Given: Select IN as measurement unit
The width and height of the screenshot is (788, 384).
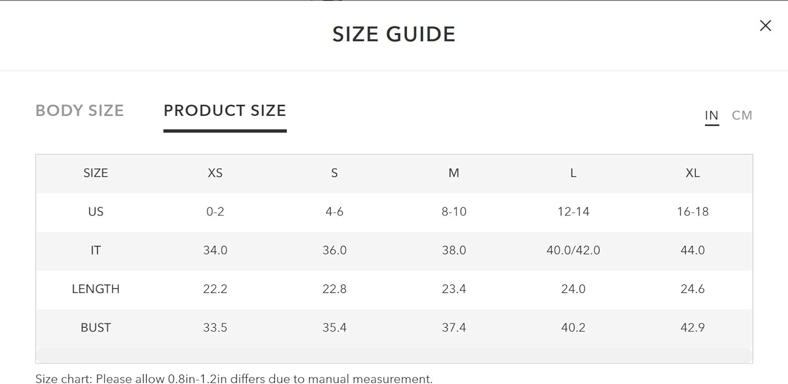Looking at the screenshot, I should pos(712,115).
